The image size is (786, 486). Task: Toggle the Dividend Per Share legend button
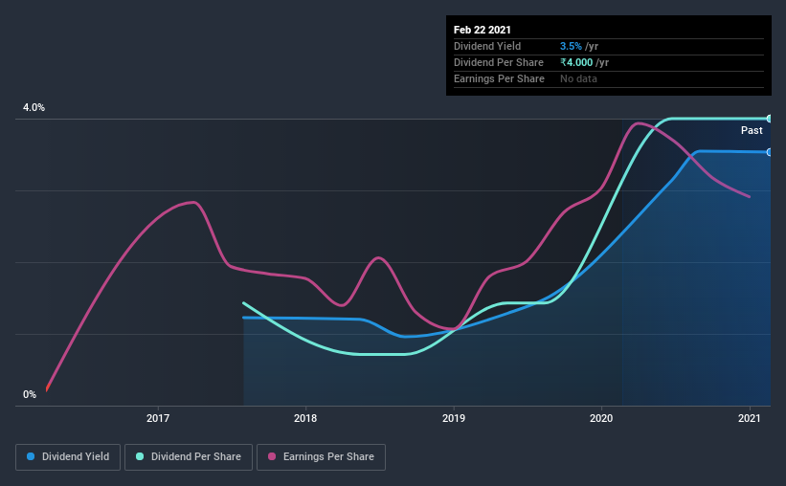189,457
